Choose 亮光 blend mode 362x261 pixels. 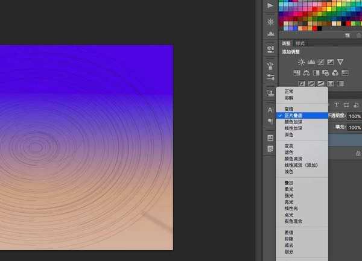pos(302,202)
